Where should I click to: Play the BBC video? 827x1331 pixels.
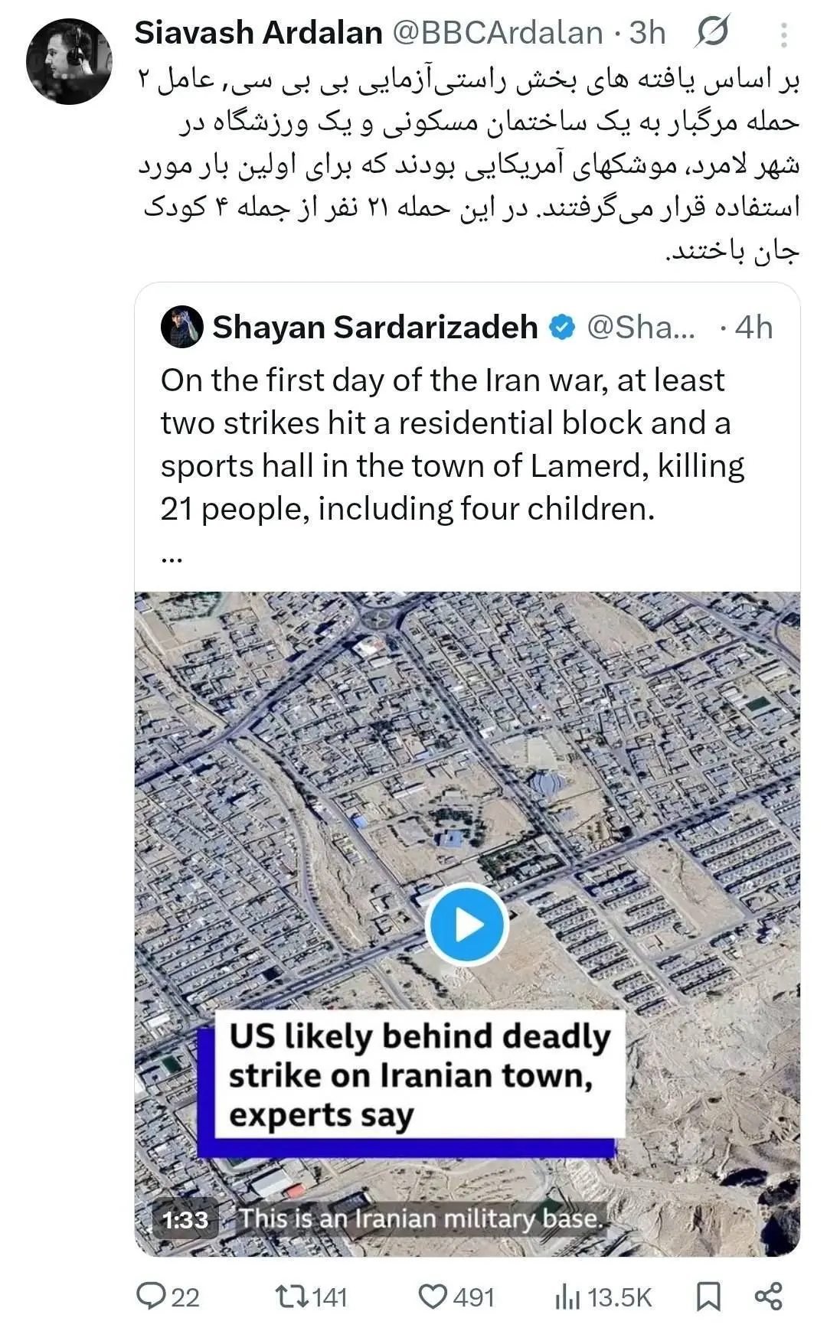coord(467,925)
